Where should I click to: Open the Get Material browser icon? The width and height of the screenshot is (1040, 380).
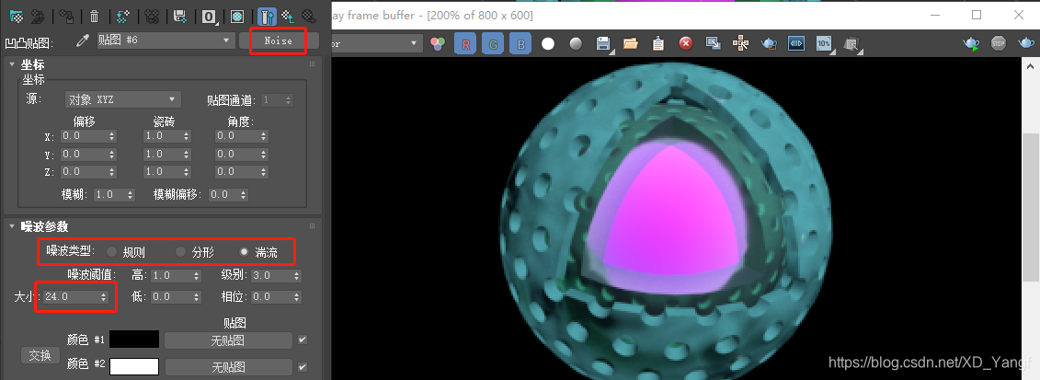[17, 16]
